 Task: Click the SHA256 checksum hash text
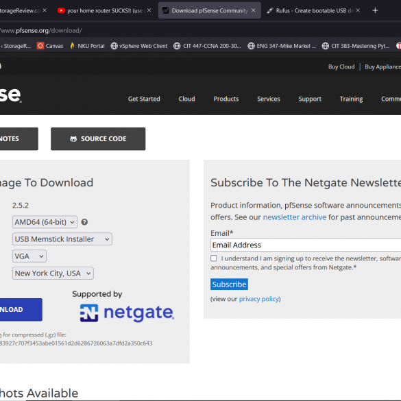pos(76,343)
